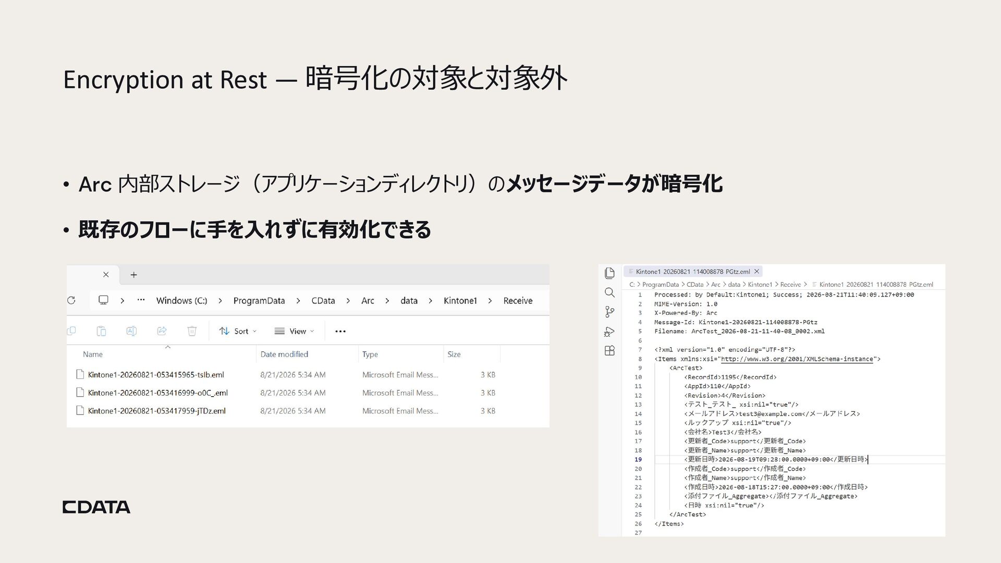Open Run and Debug icon in activity bar
The width and height of the screenshot is (1001, 563).
(x=609, y=332)
